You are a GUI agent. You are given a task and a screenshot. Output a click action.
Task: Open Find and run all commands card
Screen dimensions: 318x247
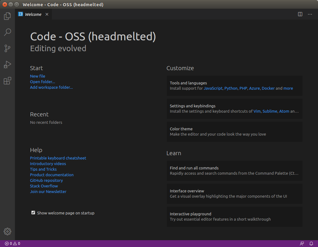pos(234,171)
